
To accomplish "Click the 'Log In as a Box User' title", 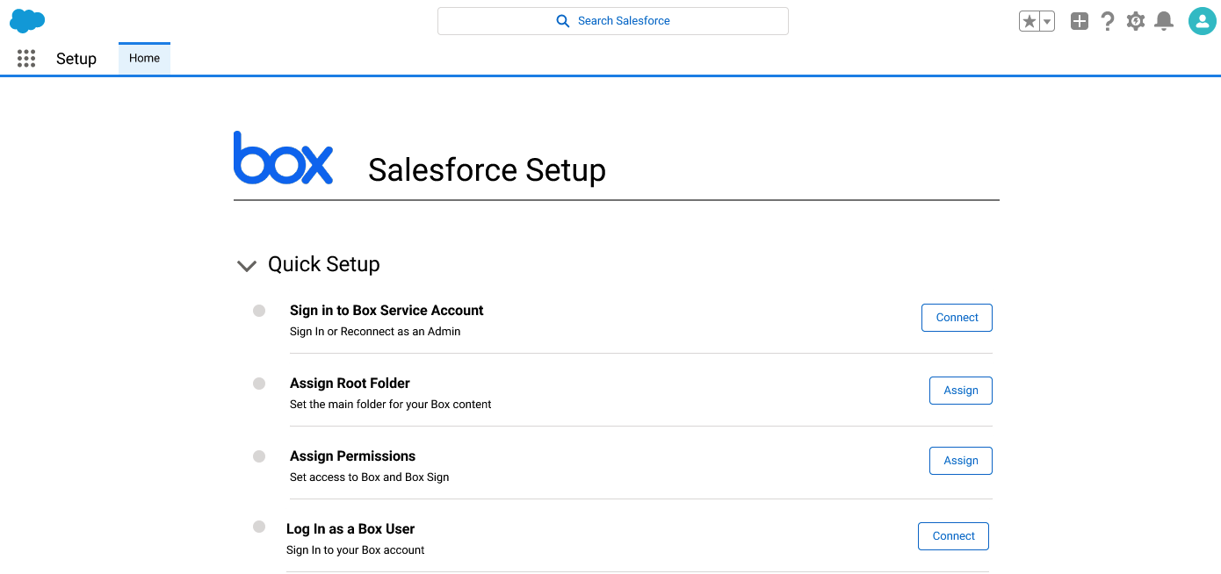I will (350, 529).
